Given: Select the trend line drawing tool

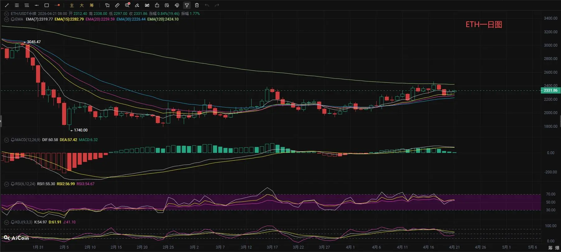Looking at the screenshot, I should 7,5.
